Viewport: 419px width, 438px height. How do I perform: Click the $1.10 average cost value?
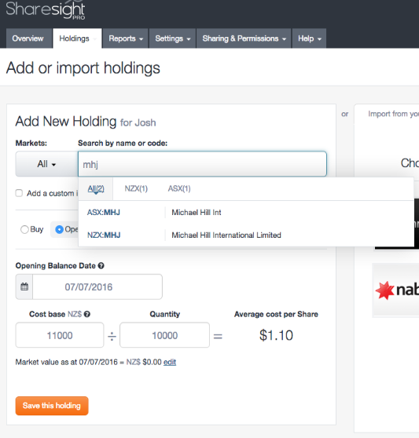click(276, 335)
